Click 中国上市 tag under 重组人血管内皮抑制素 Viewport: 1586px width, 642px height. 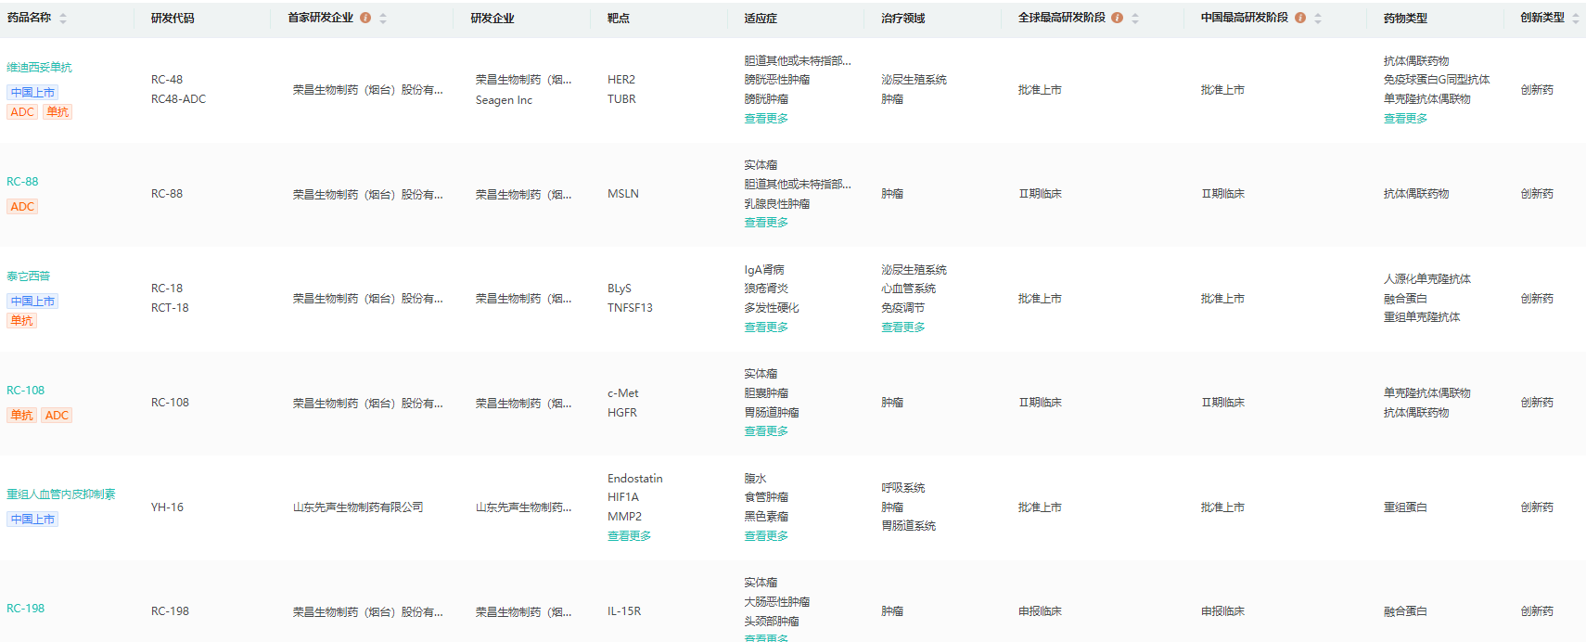pos(32,519)
